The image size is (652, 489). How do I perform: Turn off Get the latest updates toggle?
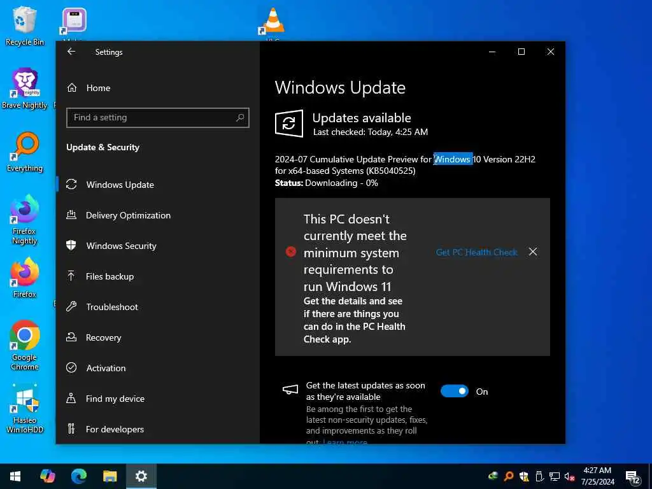[x=455, y=392]
